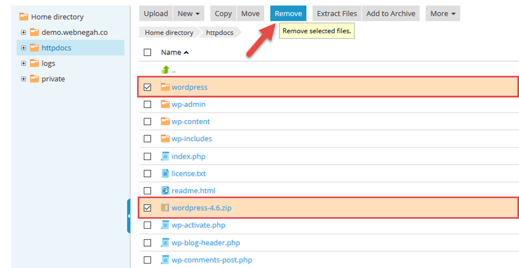Open the wp-activate.php file link

point(198,225)
